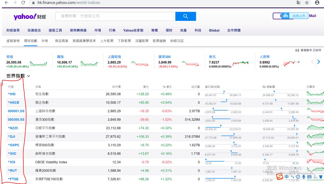The height and width of the screenshot is (184, 324).
Task: Switch to 商品期貨 tab
Action: coord(61,41)
